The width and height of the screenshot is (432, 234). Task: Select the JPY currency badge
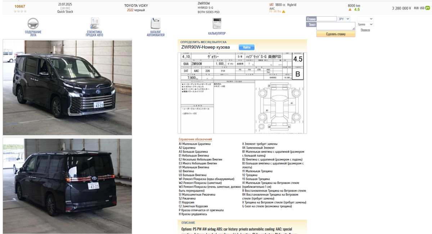coord(428,8)
